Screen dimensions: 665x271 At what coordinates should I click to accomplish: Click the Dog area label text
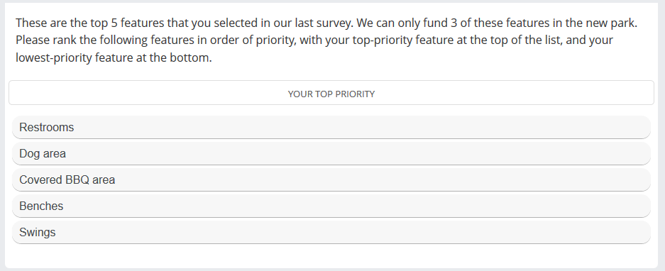click(x=43, y=153)
